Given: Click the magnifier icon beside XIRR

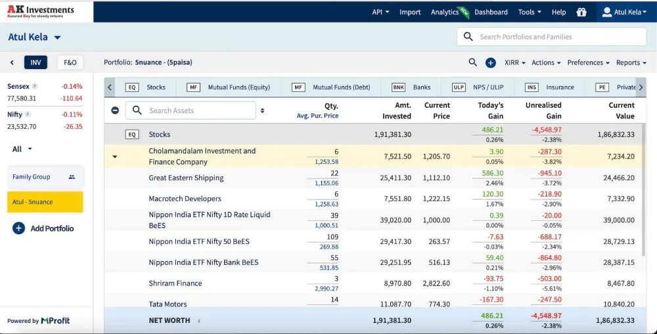Looking at the screenshot, I should point(472,62).
